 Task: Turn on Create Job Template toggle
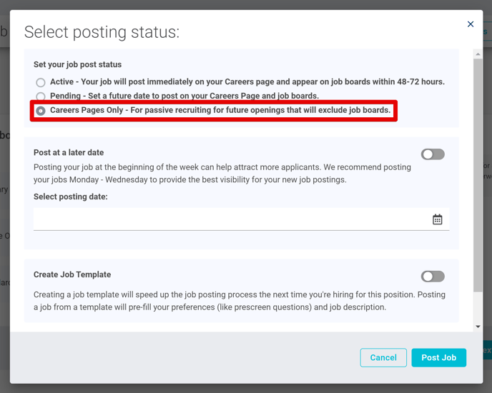coord(433,277)
